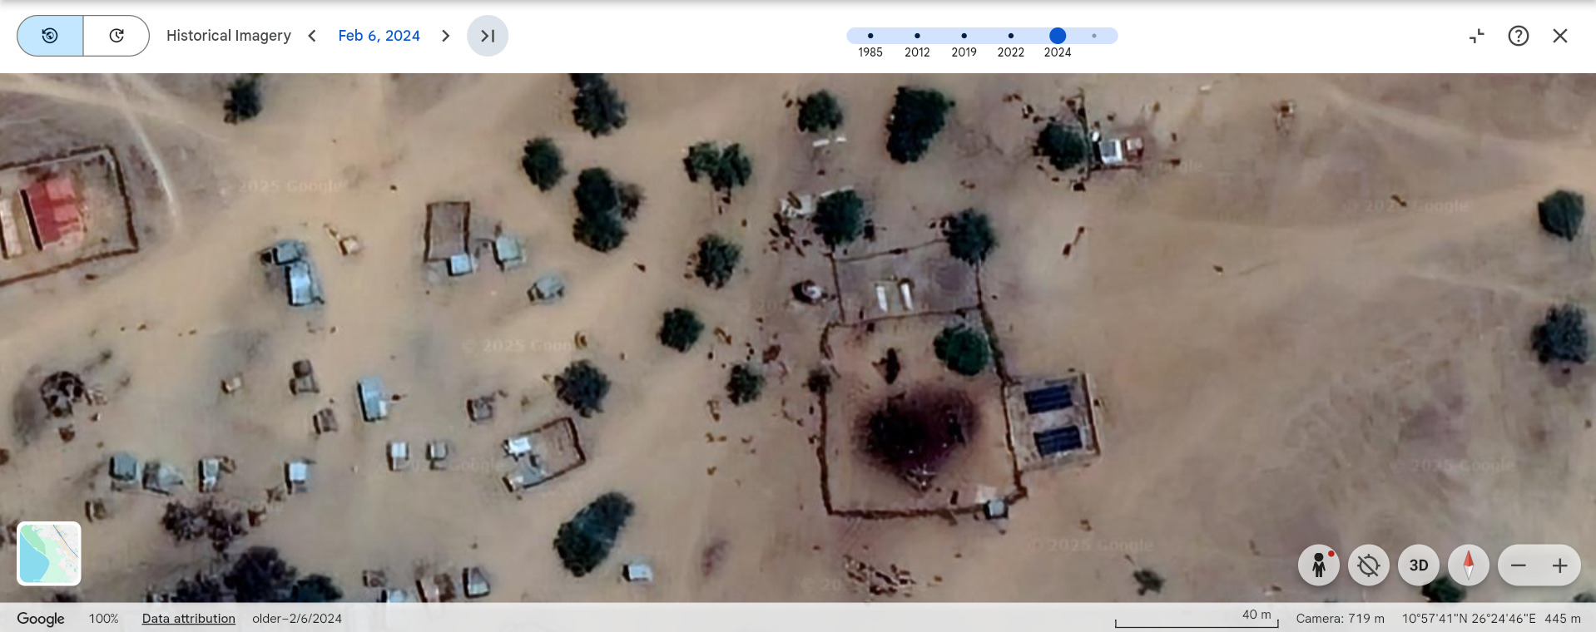Screen dimensions: 1596x632
Task: Open the Data attribution link
Action: pyautogui.click(x=189, y=619)
